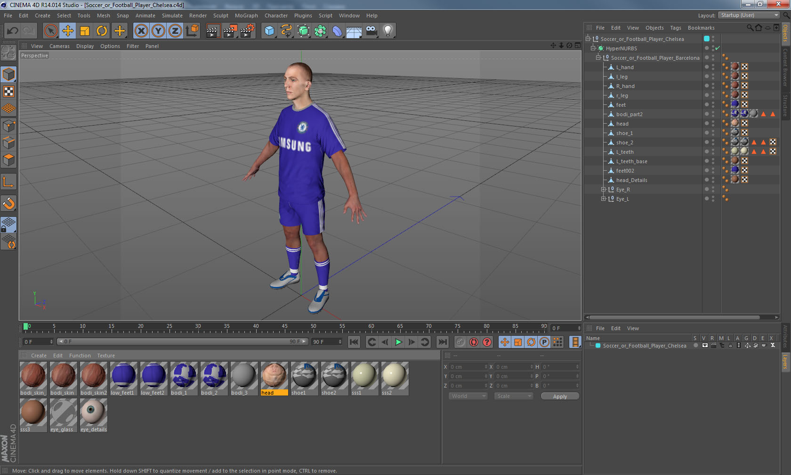Screen dimensions: 791x475
Task: Make object editable icon in left sidebar
Action: tap(8, 53)
